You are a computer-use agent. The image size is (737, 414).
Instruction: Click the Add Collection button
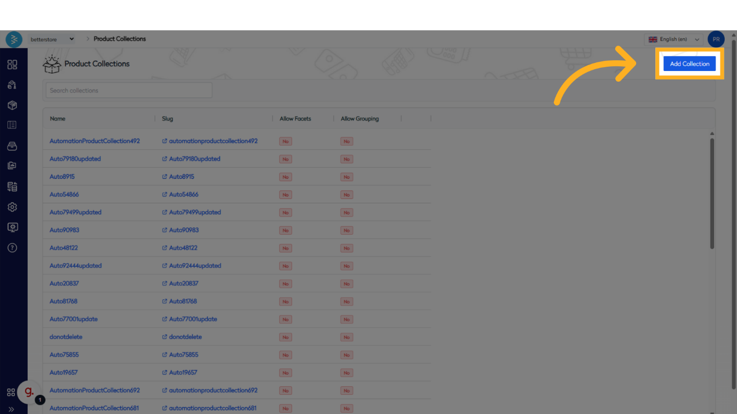click(689, 63)
